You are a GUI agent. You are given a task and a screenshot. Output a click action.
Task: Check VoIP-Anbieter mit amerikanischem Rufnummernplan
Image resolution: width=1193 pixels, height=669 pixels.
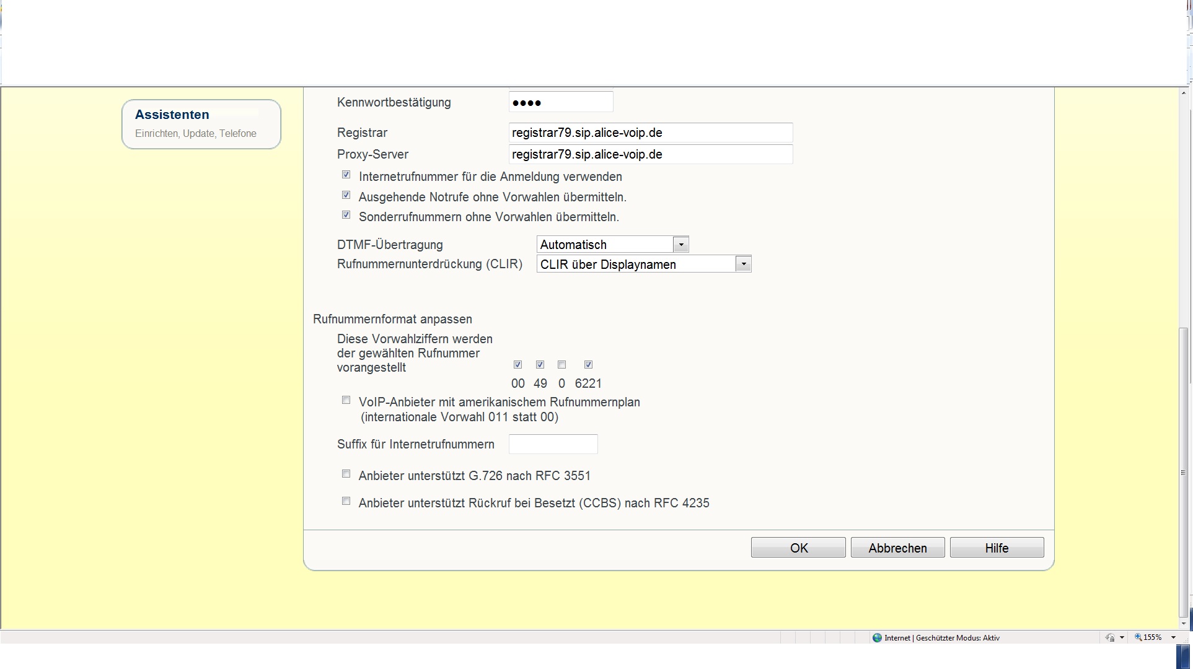click(346, 400)
